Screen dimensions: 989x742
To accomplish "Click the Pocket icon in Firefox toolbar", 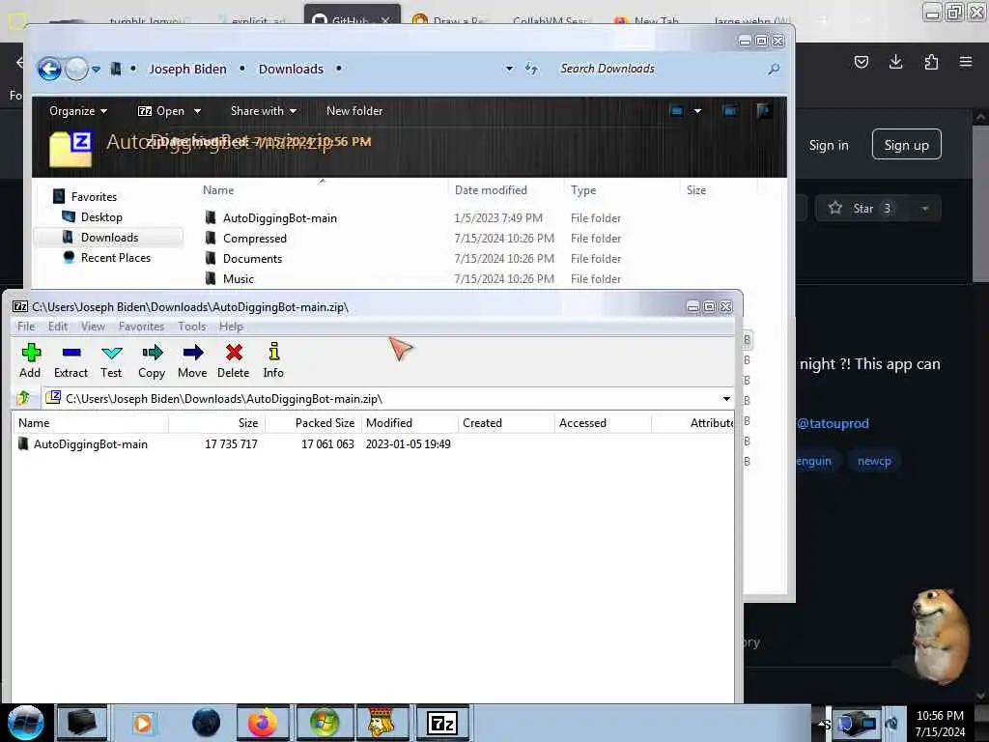I will pyautogui.click(x=861, y=62).
